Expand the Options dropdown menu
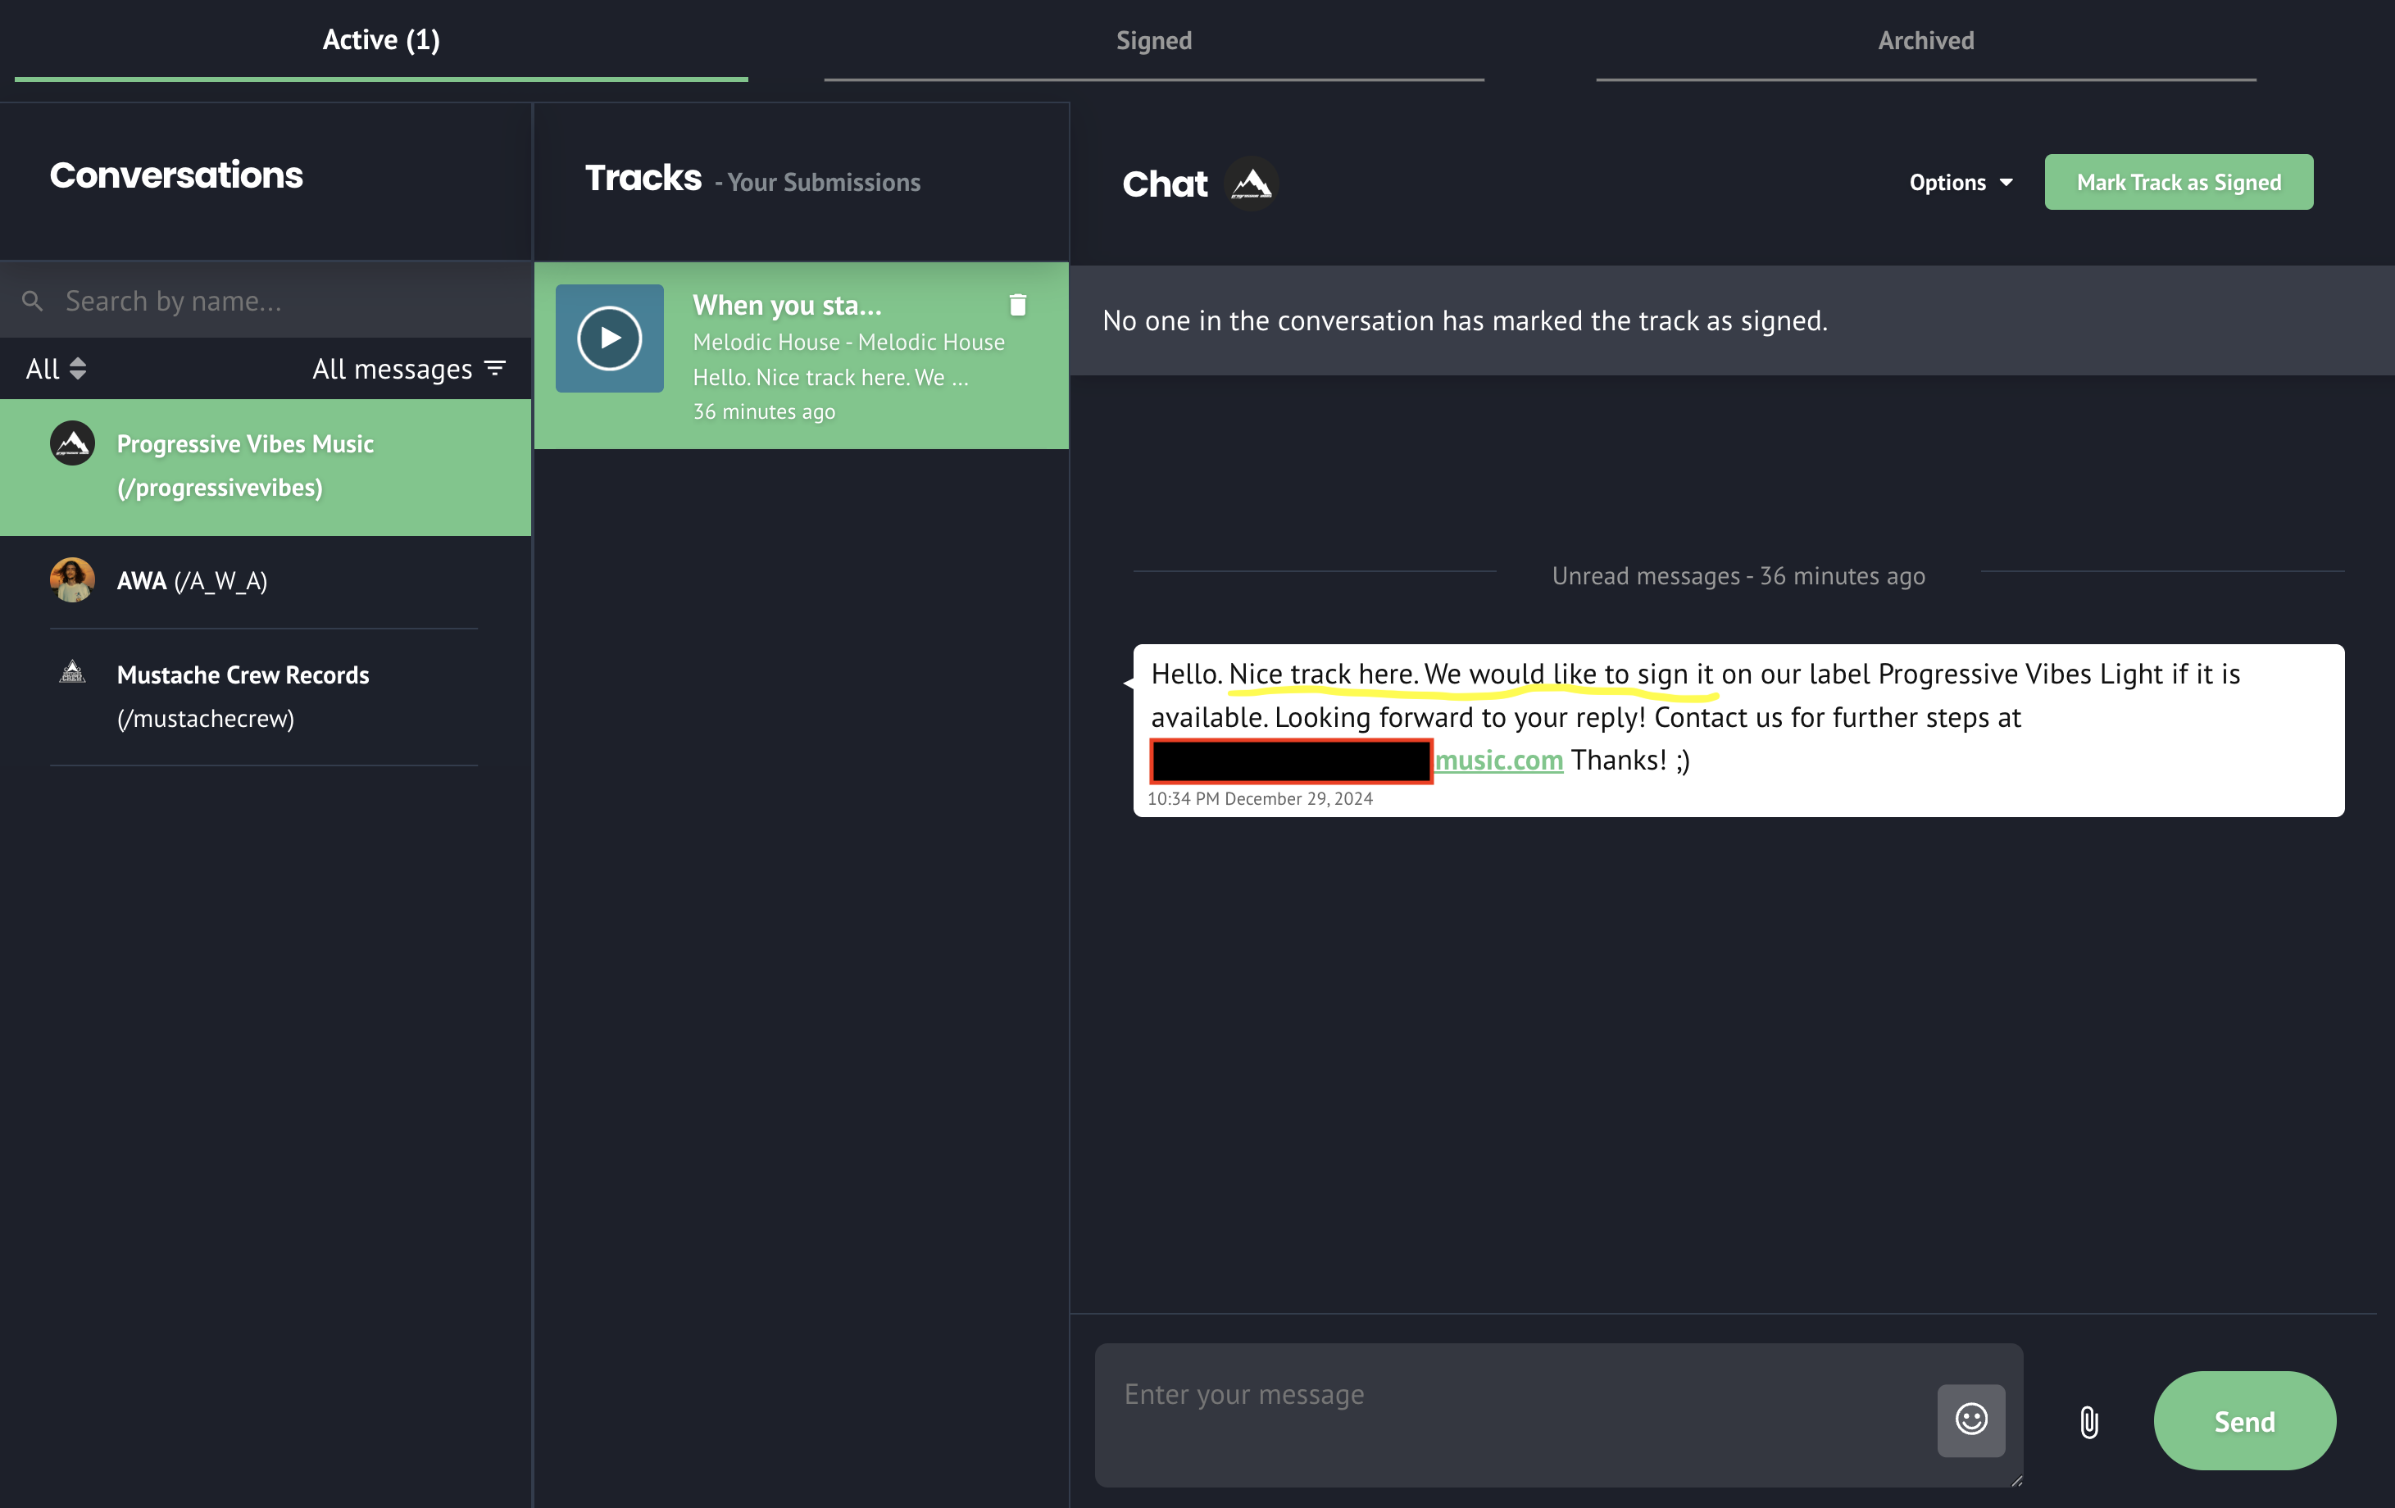Screen dimensions: 2395x1508 pyautogui.click(x=1960, y=182)
